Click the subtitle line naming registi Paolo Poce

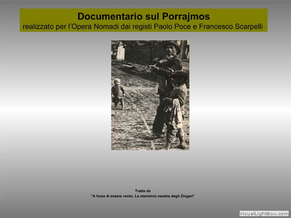tap(142, 26)
